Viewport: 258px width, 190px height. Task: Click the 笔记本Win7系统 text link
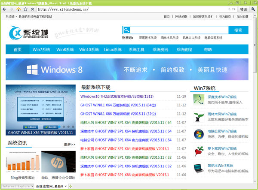[220, 166]
